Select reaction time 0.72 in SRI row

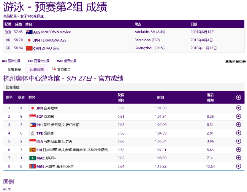pyautogui.click(x=121, y=150)
